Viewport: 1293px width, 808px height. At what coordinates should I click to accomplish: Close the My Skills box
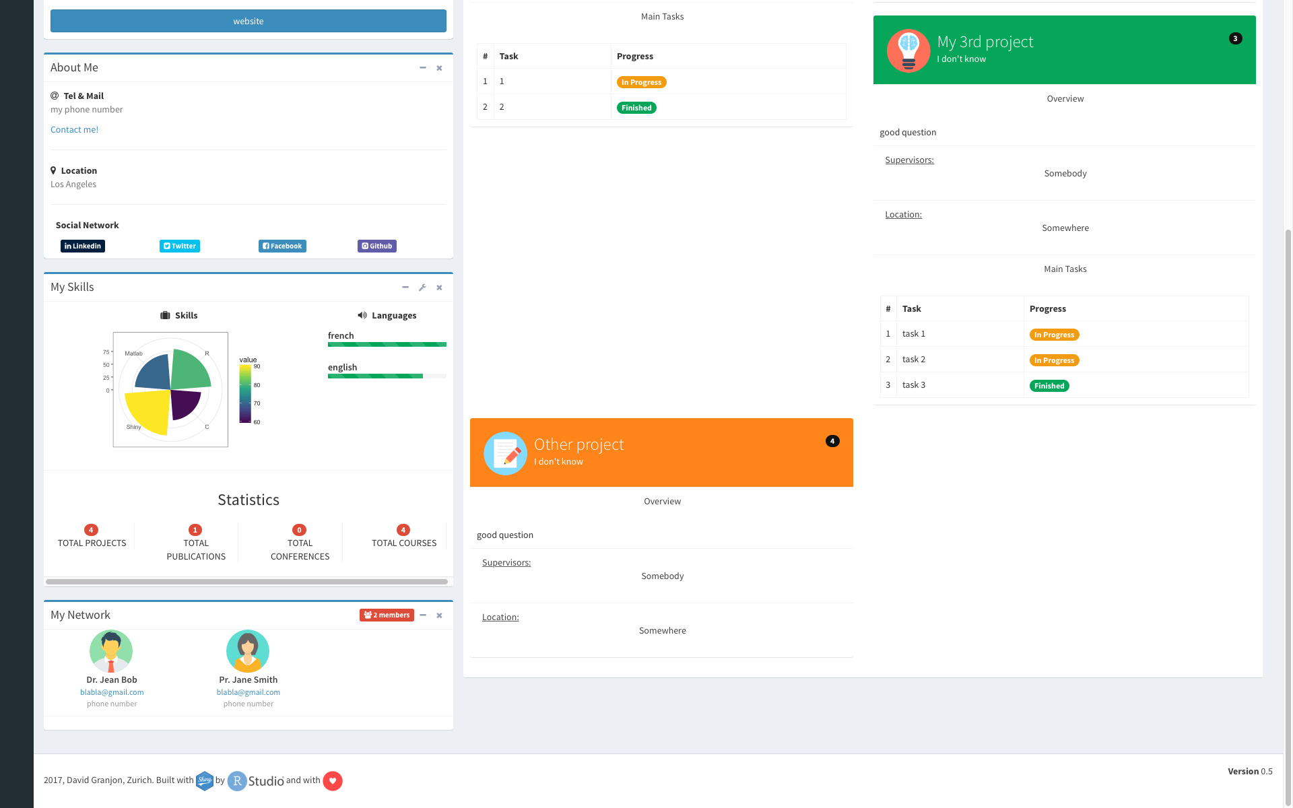click(439, 288)
